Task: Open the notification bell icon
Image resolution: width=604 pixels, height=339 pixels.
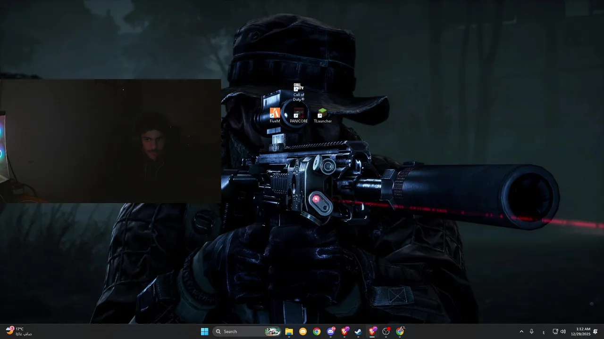Action: 596,331
